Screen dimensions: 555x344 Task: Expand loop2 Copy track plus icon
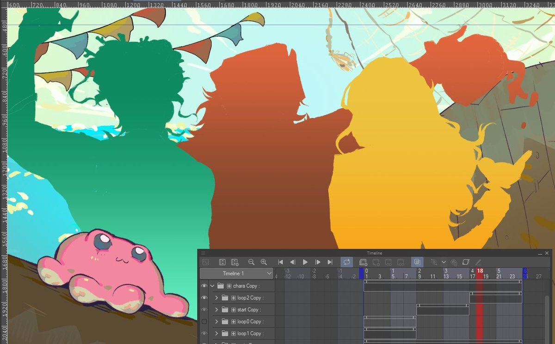coord(234,298)
